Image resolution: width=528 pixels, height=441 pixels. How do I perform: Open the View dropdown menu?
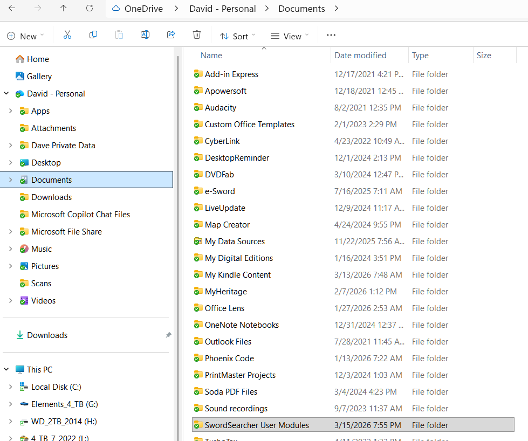coord(290,36)
